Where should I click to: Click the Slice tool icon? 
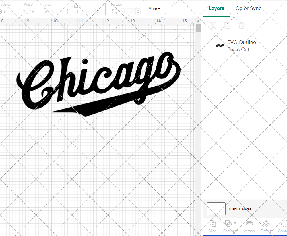[213, 224]
